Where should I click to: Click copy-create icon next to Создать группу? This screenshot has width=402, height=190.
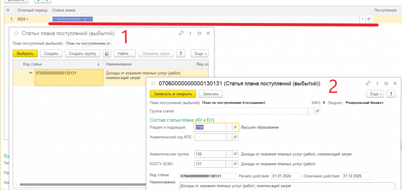click(x=107, y=53)
